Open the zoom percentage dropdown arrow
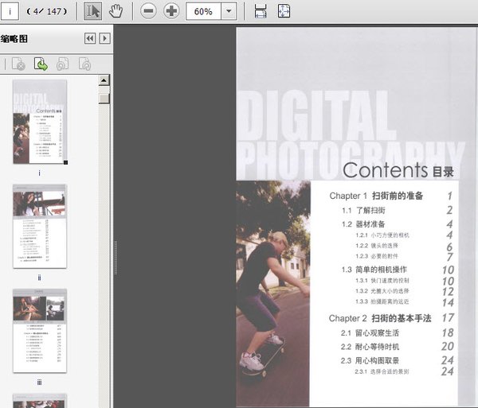 pos(229,11)
